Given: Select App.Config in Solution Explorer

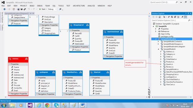Looking at the screenshot, I should [165, 34].
